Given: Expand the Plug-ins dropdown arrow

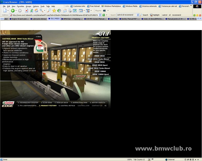Looking at the screenshot, I should (108, 10).
